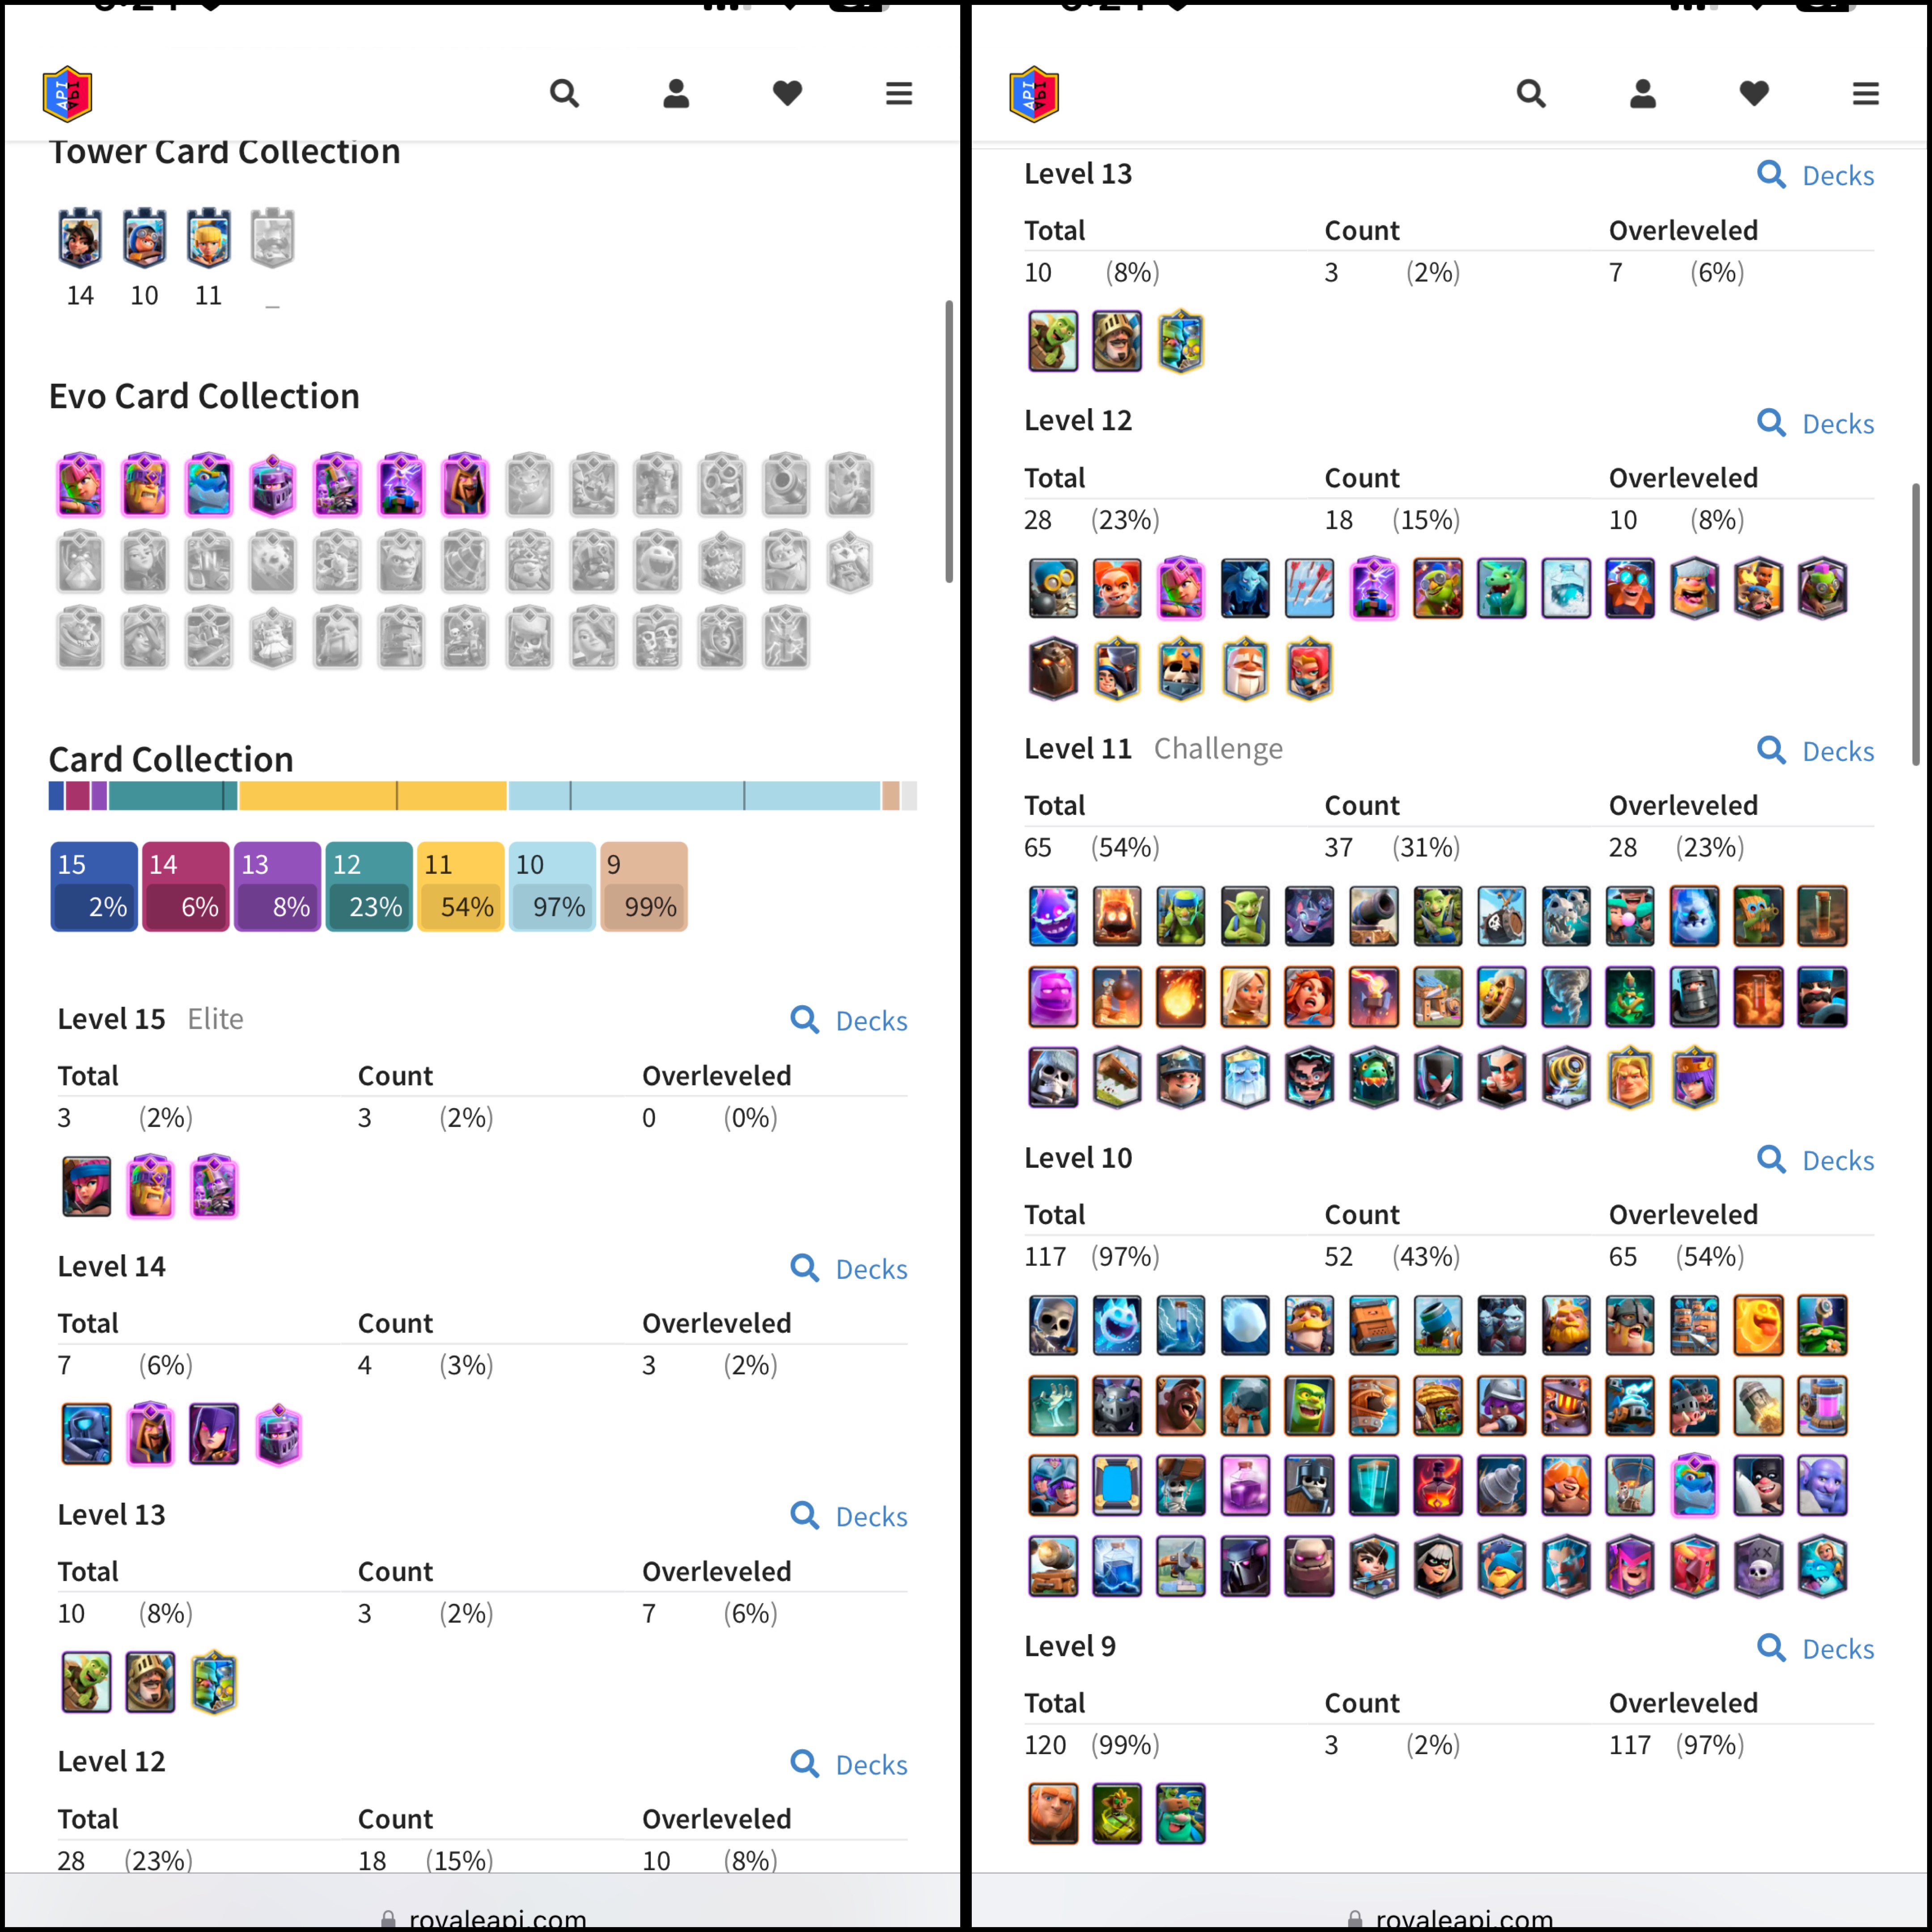Open Evo Tesla in the Evo Card Collection
The height and width of the screenshot is (1932, 1932).
tap(401, 485)
